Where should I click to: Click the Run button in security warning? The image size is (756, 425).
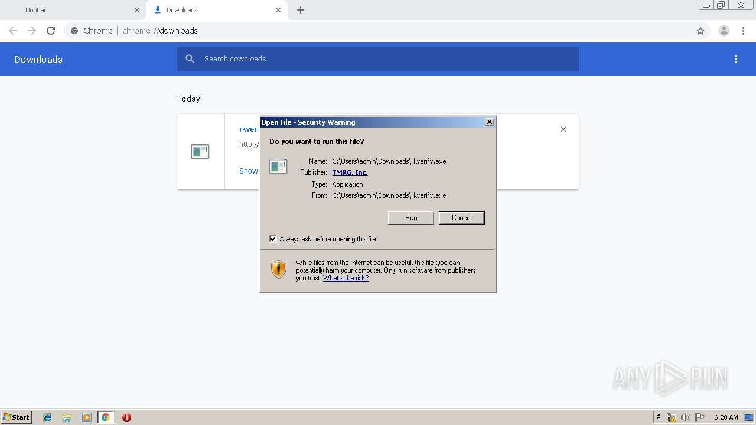click(x=411, y=218)
